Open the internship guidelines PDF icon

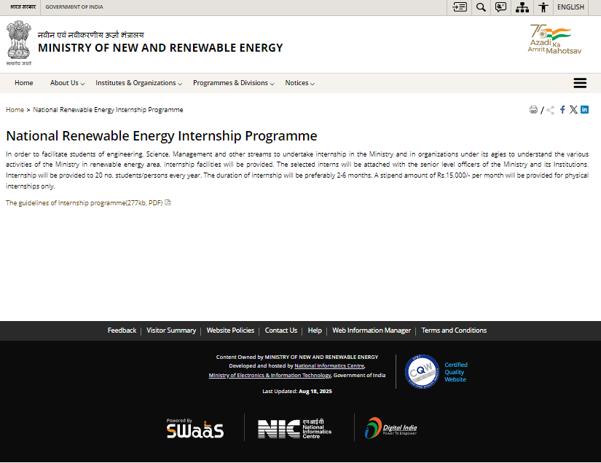[x=167, y=203]
